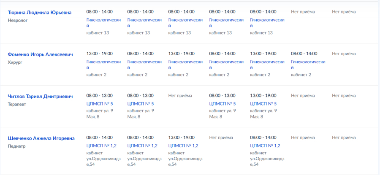Click Читлов's ЦПМСП № 5 link under 13:00 - 19:00
This screenshot has width=380, height=175.
[263, 104]
